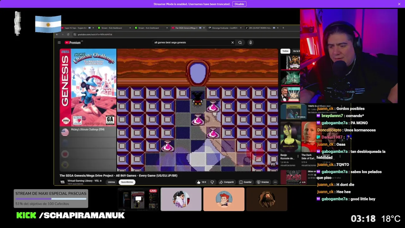This screenshot has height=228, width=405.
Task: Click gabogambe7a message 'PA MONO'
Action: coord(359,123)
